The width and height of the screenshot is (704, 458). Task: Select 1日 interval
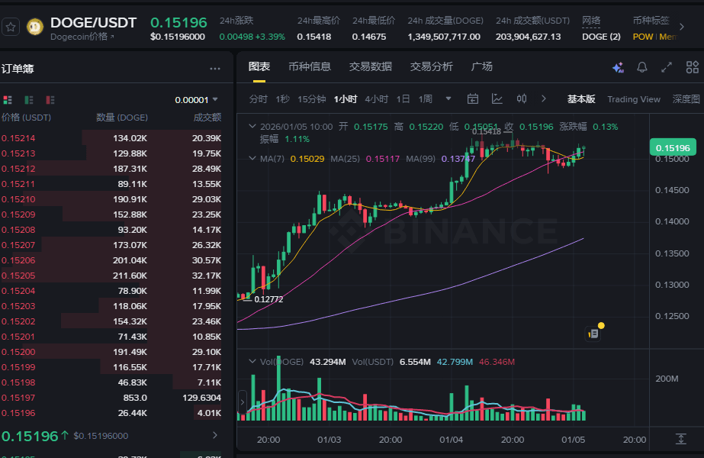tap(403, 99)
